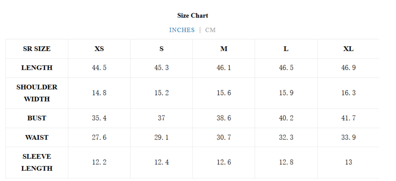Select the XS column header
This screenshot has width=396, height=181.
[x=99, y=49]
